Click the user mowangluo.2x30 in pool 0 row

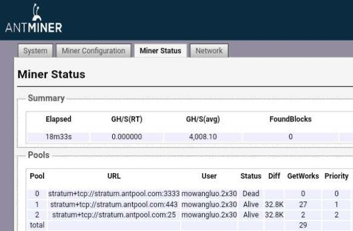point(209,193)
